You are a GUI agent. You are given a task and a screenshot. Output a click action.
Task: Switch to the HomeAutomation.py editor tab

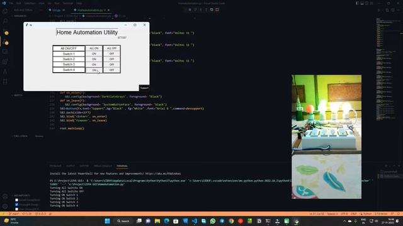coord(90,10)
